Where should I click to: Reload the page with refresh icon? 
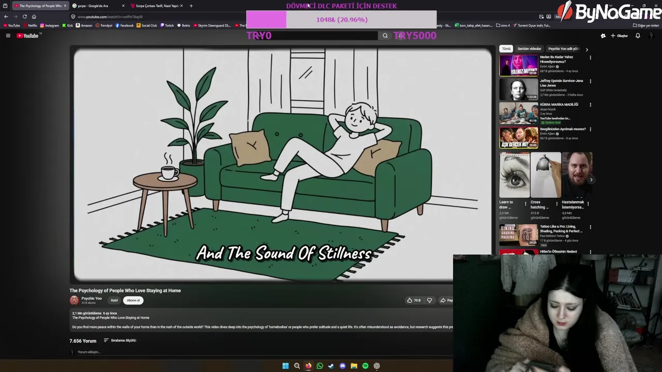pos(24,17)
